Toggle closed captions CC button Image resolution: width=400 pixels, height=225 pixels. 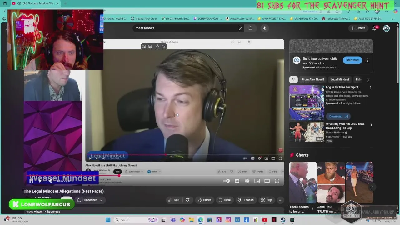click(237, 181)
